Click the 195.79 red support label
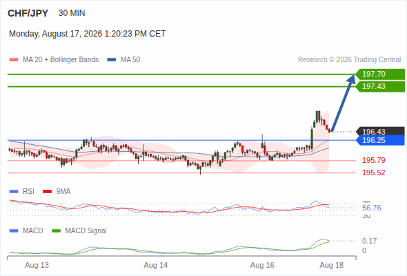Image resolution: width=407 pixels, height=276 pixels. click(x=374, y=160)
